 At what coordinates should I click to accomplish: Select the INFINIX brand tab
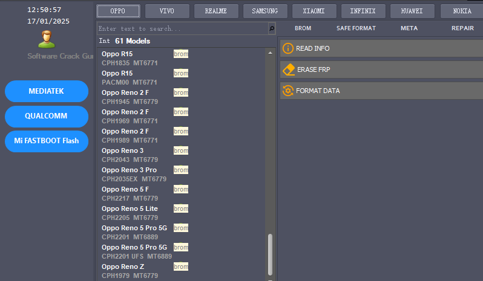(363, 11)
